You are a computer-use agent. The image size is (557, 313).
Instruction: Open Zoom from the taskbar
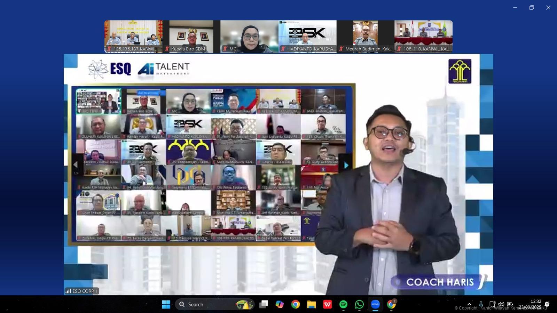coord(375,304)
